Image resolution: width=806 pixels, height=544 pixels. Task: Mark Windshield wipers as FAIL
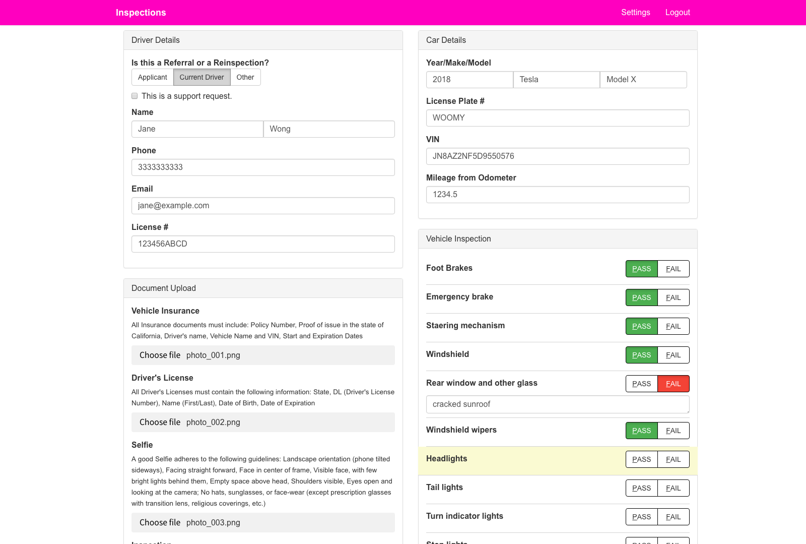click(x=673, y=431)
